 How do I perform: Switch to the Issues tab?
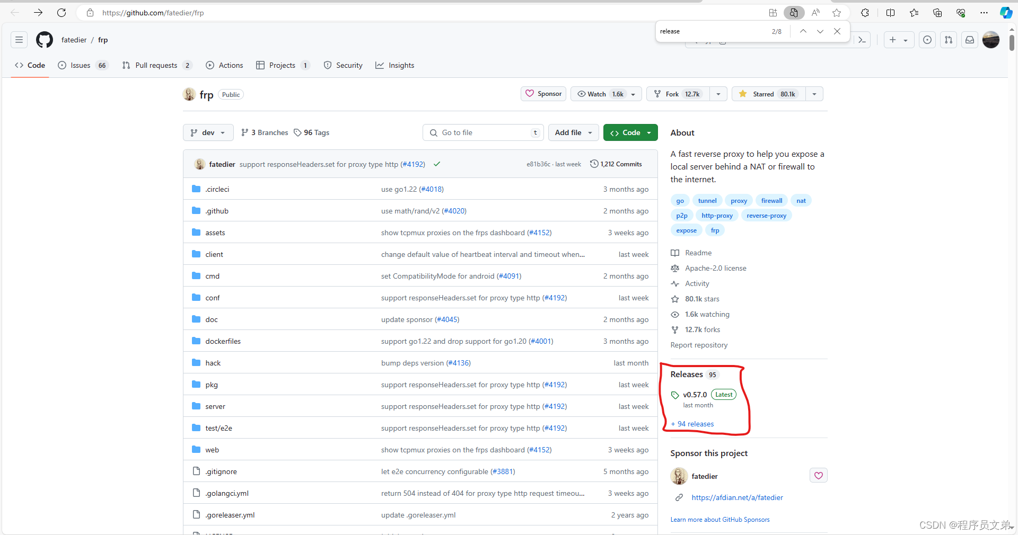coord(83,65)
